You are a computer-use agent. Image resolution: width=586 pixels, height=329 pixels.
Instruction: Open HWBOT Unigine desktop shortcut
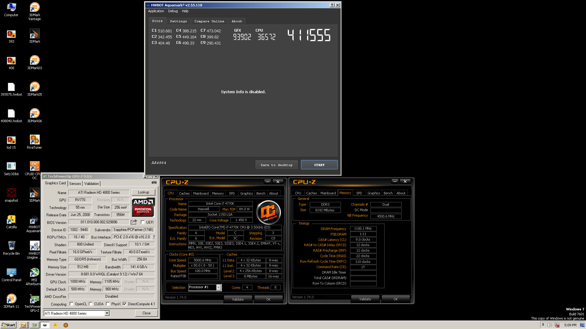34,250
